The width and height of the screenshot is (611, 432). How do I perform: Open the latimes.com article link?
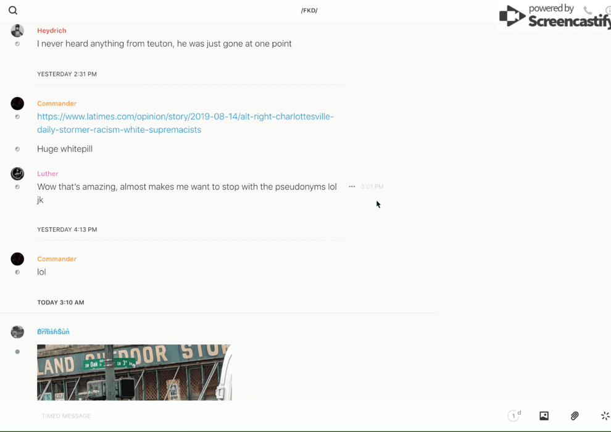tap(185, 123)
